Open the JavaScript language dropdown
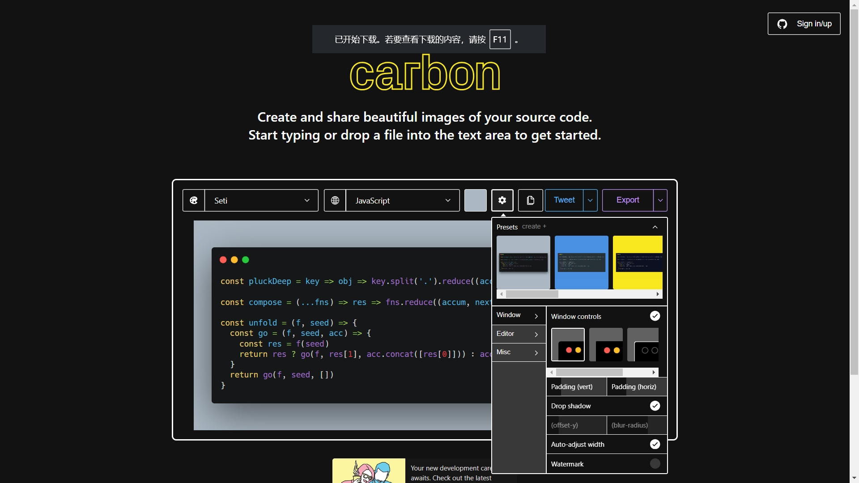Viewport: 859px width, 483px height. (403, 200)
